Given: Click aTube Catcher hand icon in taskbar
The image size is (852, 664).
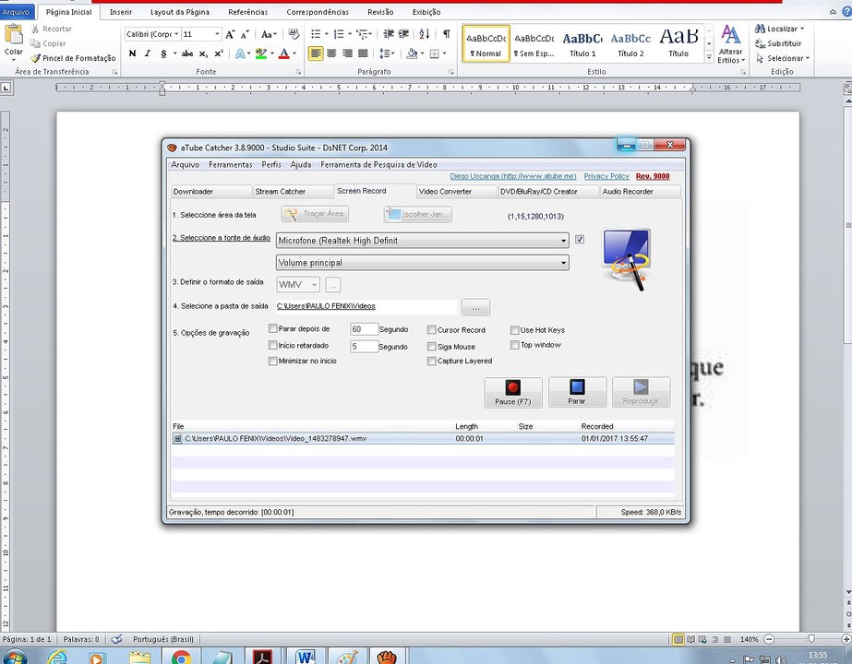Looking at the screenshot, I should tap(387, 658).
